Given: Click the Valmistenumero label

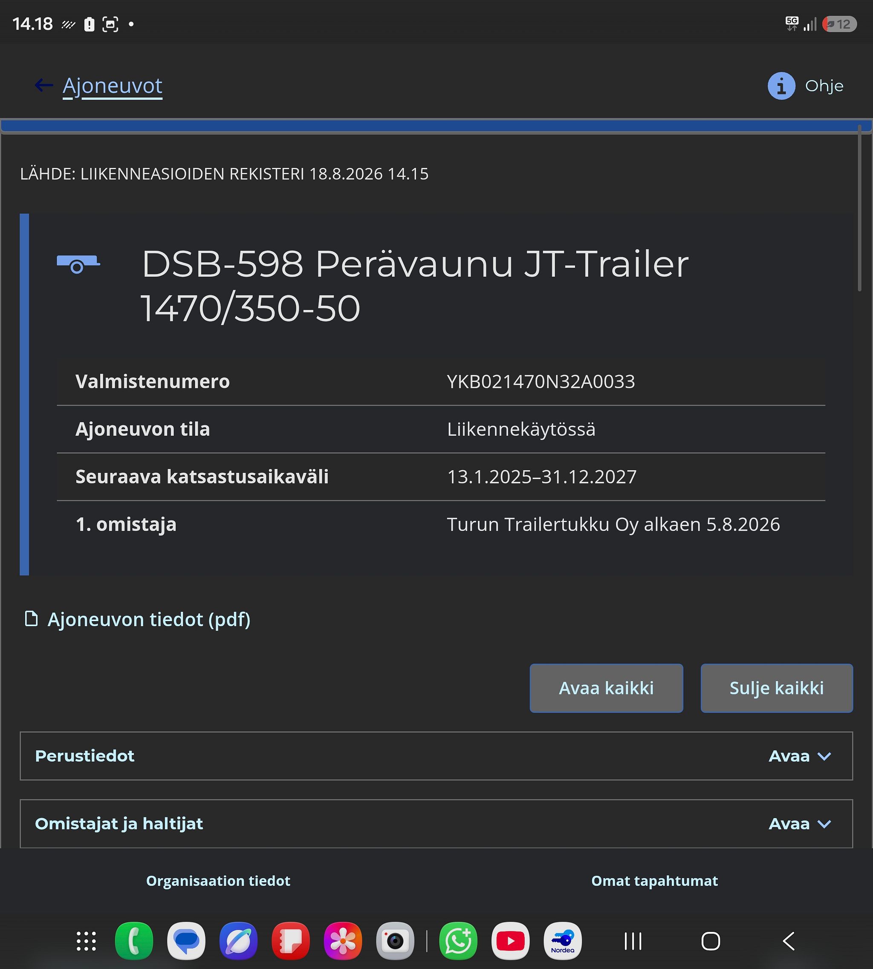Looking at the screenshot, I should pos(153,382).
